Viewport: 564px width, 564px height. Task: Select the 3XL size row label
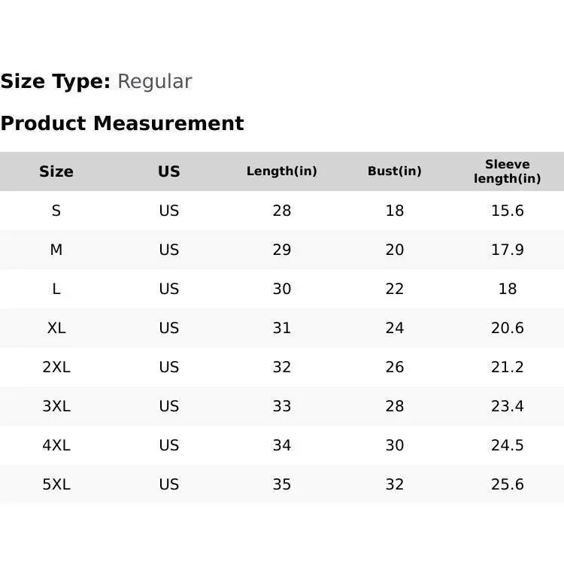click(x=56, y=406)
